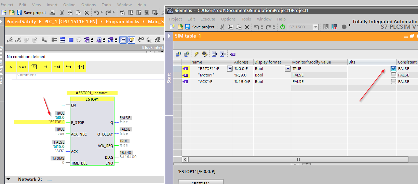
Task: Check the Bits checkbox for ACK row
Action: coord(394,82)
